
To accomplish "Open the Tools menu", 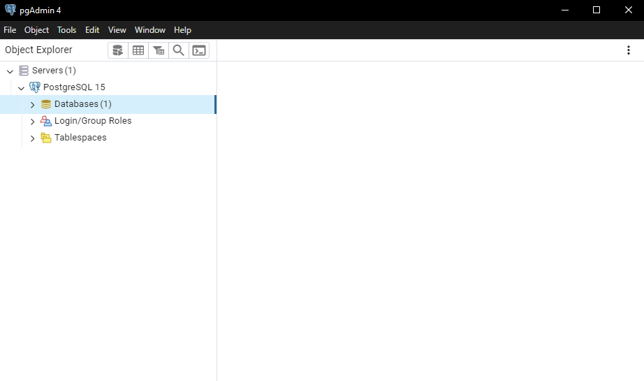I will tap(67, 30).
